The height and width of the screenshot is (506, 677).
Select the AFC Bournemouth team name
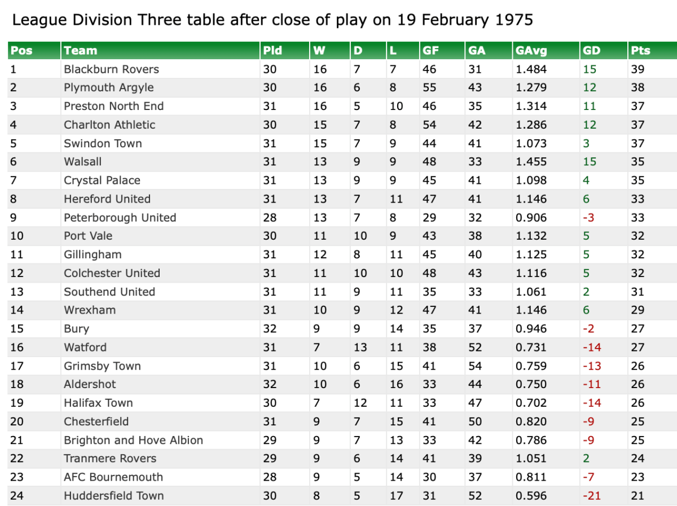(x=113, y=477)
